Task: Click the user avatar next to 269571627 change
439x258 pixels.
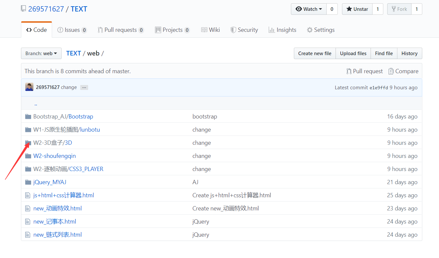Action: (29, 87)
